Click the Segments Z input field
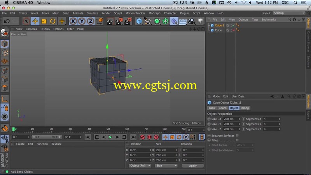The width and height of the screenshot is (311, 175). point(271,129)
